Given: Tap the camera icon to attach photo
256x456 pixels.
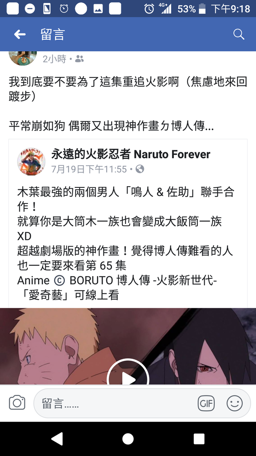Looking at the screenshot, I should point(17,403).
